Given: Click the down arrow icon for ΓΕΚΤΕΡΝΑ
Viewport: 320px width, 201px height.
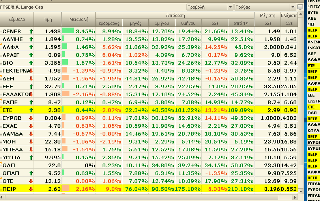Looking at the screenshot, I should [x=31, y=71].
